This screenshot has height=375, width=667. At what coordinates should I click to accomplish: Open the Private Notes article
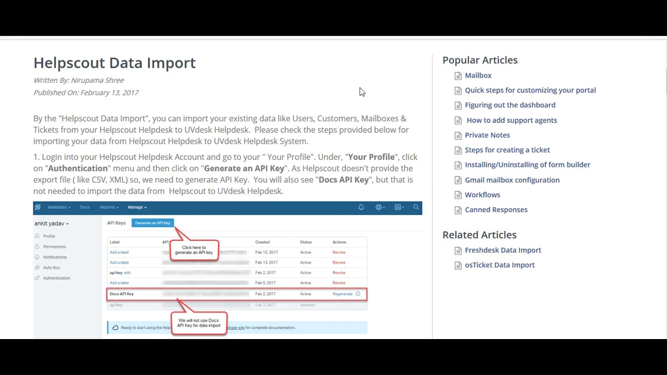[487, 135]
